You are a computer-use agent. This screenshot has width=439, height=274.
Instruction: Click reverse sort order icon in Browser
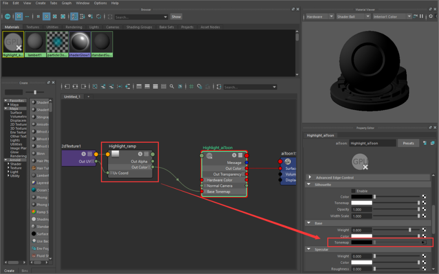click(x=98, y=17)
